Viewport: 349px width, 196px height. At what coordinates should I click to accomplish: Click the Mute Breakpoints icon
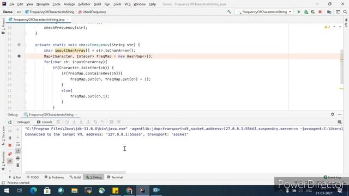pos(10,161)
